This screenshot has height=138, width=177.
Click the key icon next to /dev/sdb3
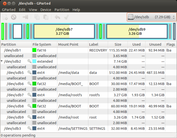(x=29, y=128)
